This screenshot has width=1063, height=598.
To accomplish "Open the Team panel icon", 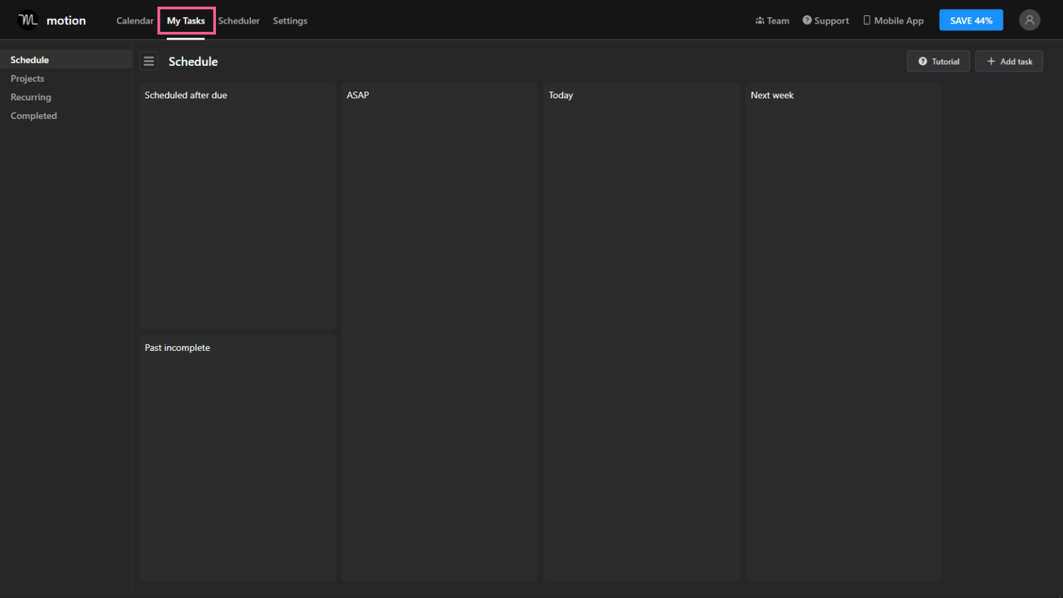I will (760, 20).
